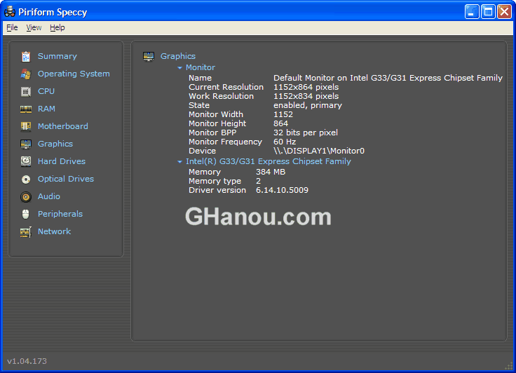Click version number v1.04.173 in status bar
The height and width of the screenshot is (373, 516).
[x=27, y=361]
